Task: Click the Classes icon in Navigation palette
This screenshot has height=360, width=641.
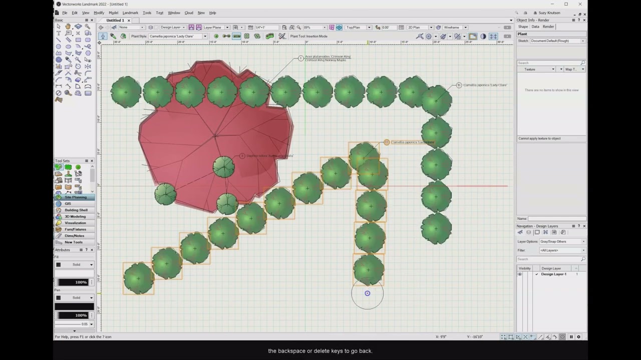Action: (x=520, y=232)
